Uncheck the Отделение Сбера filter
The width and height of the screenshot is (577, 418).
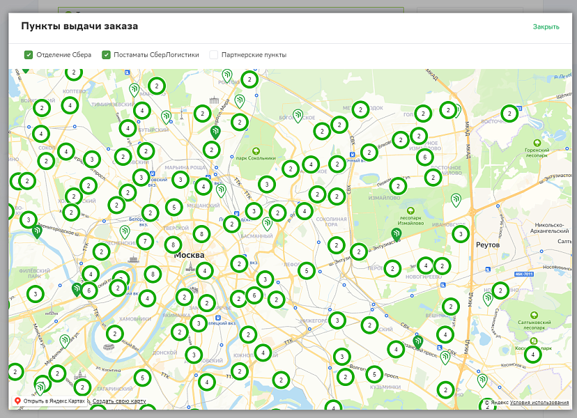(x=29, y=55)
